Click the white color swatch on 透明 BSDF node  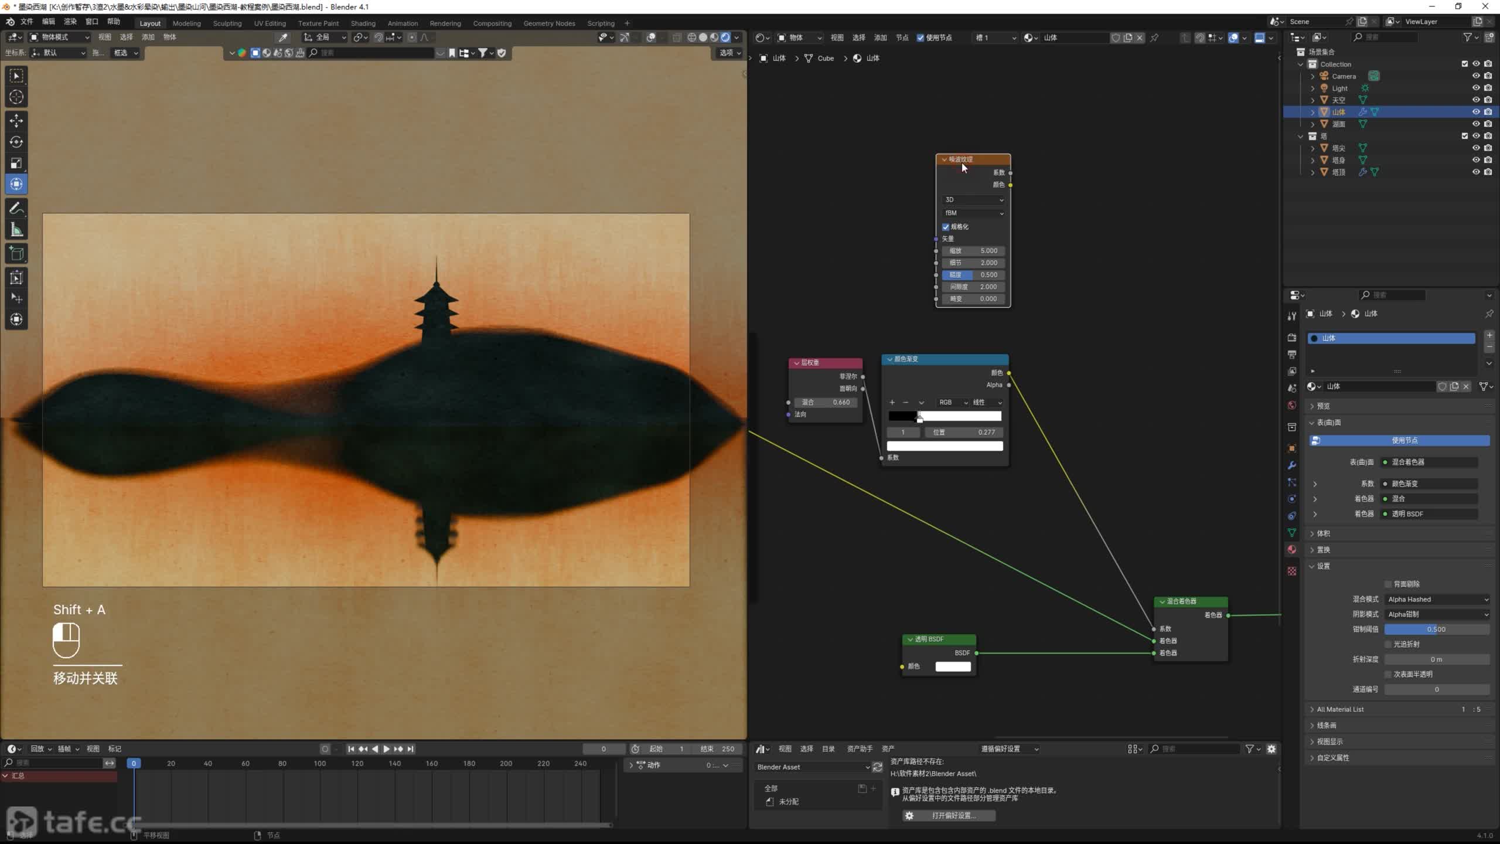[953, 666]
